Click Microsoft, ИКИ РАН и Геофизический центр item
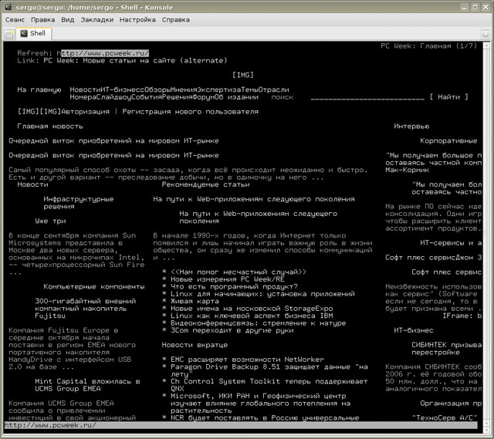 260,403
